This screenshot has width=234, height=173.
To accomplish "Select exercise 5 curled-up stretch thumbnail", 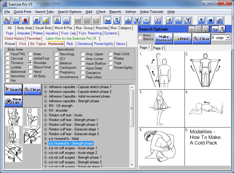I will pos(162,147).
